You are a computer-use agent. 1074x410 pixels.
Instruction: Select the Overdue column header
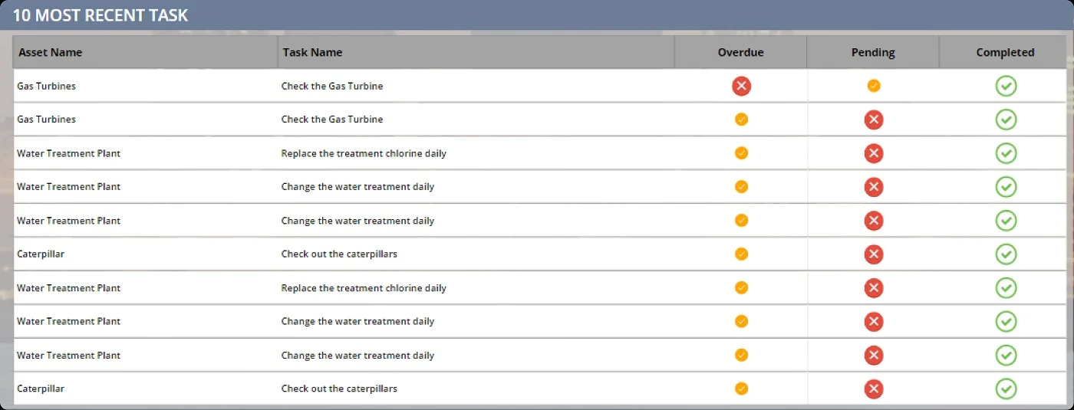point(740,52)
